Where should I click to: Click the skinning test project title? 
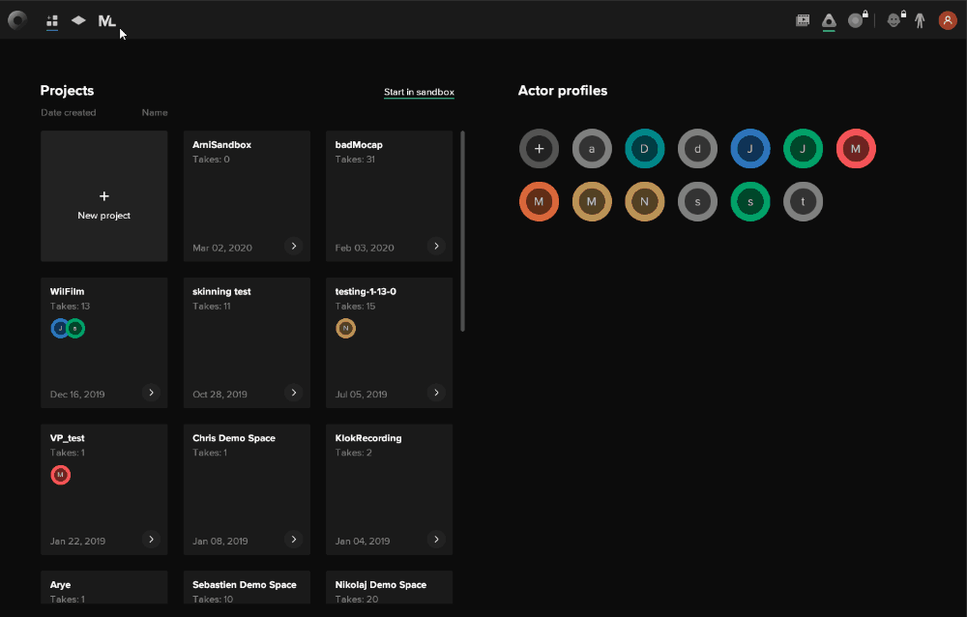(222, 291)
